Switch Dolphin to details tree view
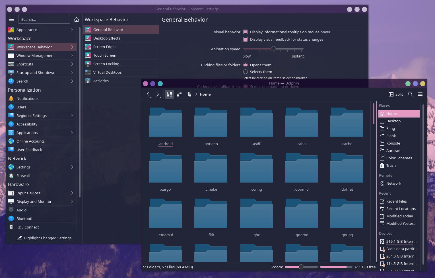The image size is (435, 278). 189,94
